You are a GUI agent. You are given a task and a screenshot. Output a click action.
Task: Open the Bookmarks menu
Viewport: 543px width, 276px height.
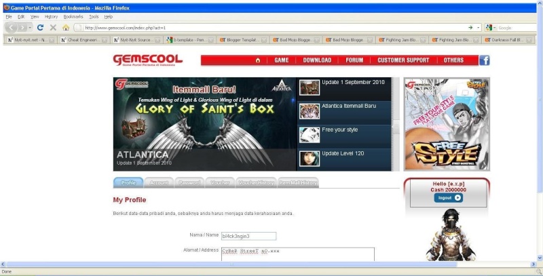pyautogui.click(x=73, y=16)
